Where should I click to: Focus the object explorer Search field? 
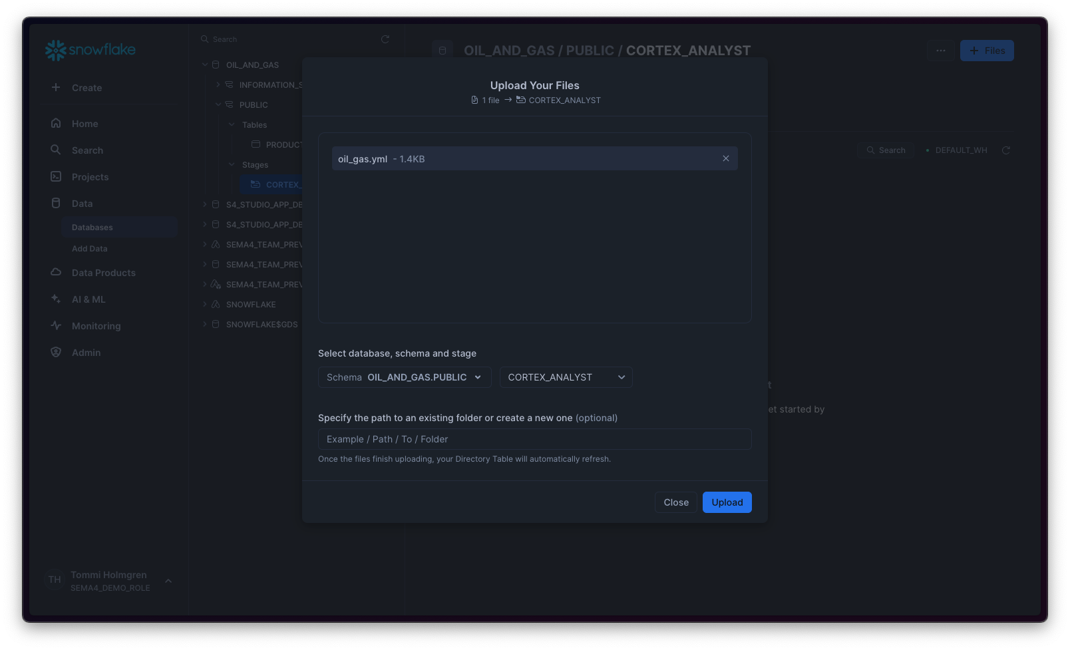(286, 39)
